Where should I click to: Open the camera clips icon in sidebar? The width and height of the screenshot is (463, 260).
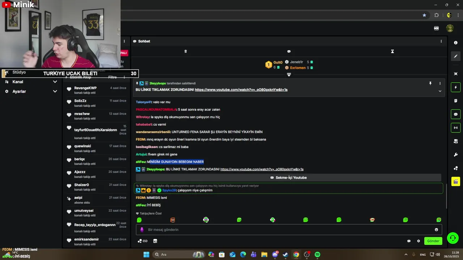coord(455,141)
